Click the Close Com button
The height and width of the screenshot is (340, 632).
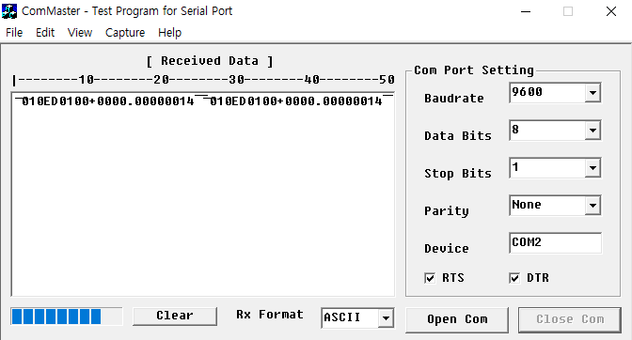coord(570,320)
